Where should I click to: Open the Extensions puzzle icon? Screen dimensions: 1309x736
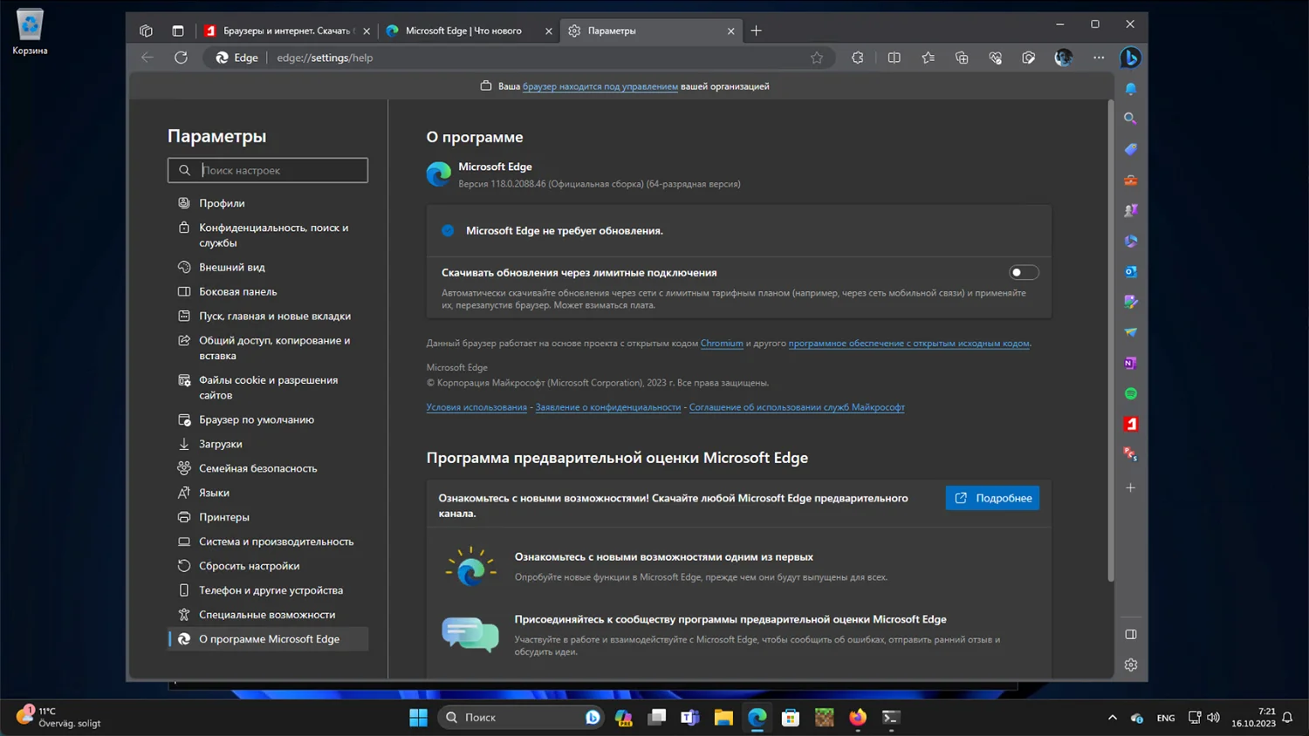click(x=857, y=58)
